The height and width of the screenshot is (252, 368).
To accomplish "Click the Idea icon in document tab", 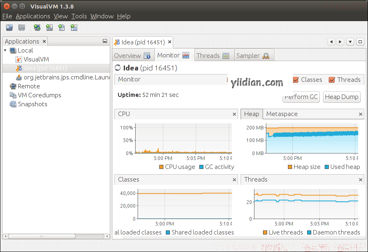I will (x=117, y=42).
